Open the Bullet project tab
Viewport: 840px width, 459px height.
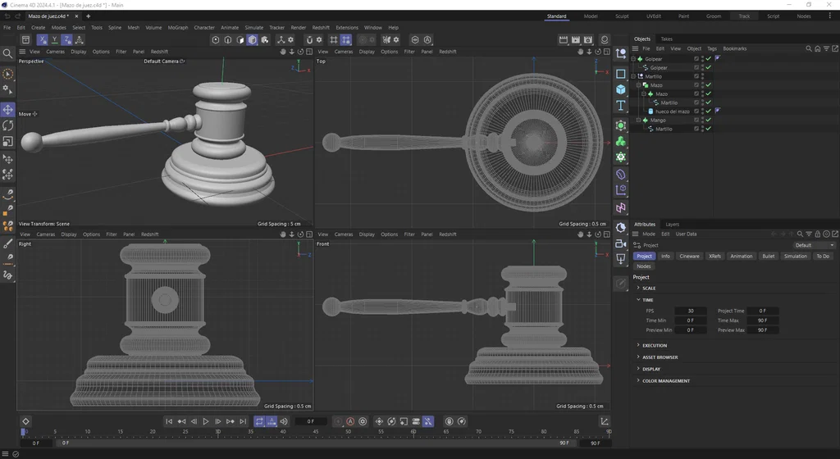(x=768, y=257)
